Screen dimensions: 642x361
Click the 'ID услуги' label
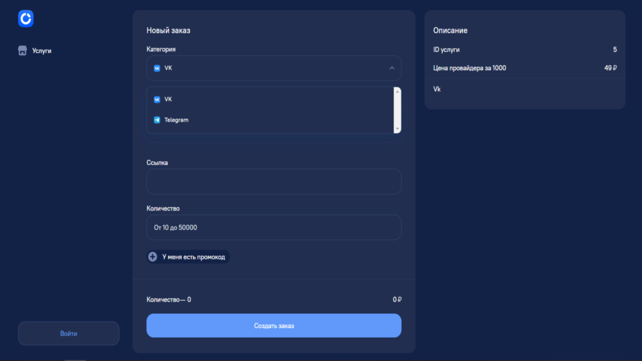pyautogui.click(x=446, y=50)
